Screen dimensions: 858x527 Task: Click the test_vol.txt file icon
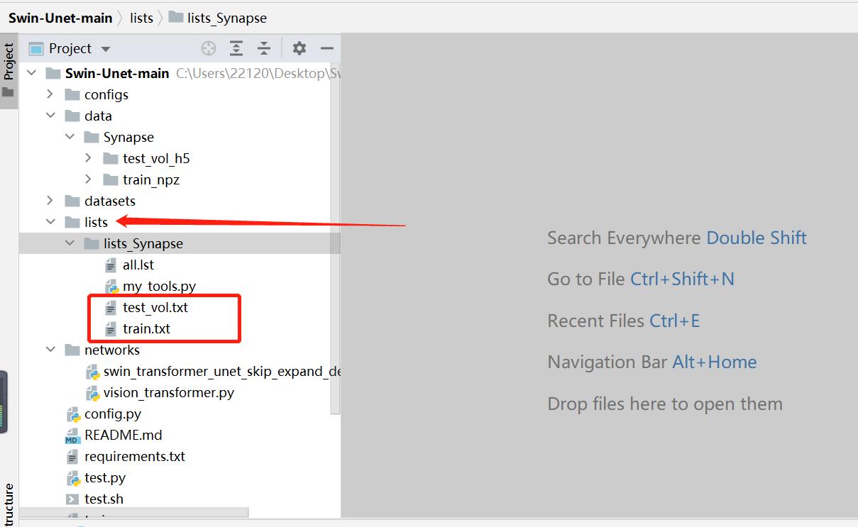111,308
